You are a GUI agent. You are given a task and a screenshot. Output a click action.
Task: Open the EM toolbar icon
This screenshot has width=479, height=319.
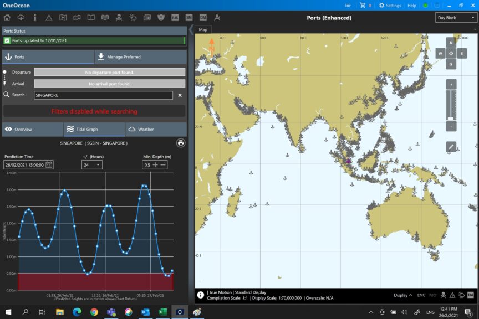189,18
